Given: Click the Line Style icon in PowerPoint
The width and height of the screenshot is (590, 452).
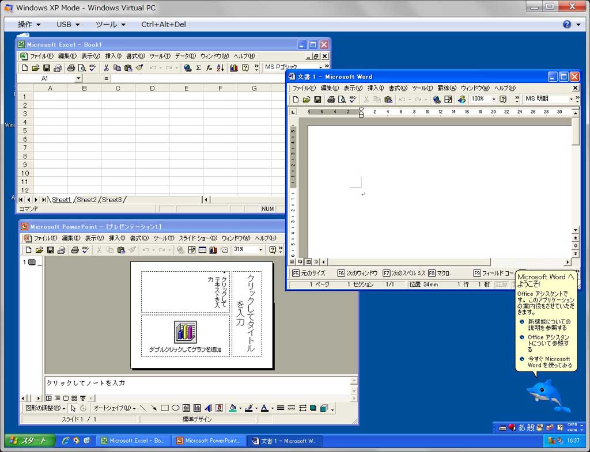Looking at the screenshot, I should 281,408.
